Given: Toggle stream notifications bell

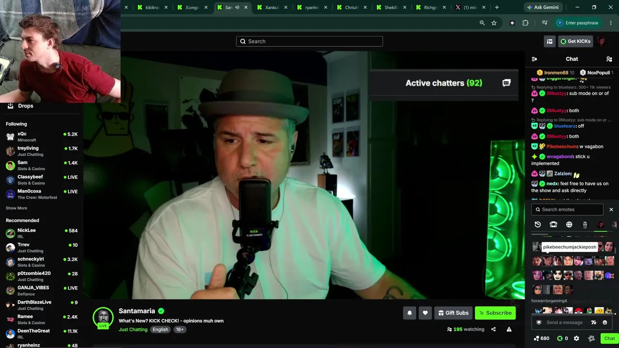Looking at the screenshot, I should coord(410,313).
